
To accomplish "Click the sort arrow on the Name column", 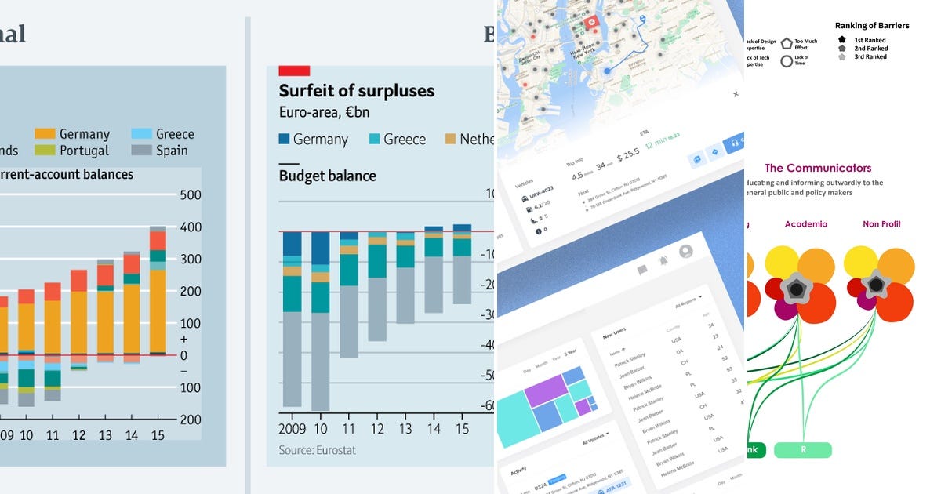I will [623, 351].
